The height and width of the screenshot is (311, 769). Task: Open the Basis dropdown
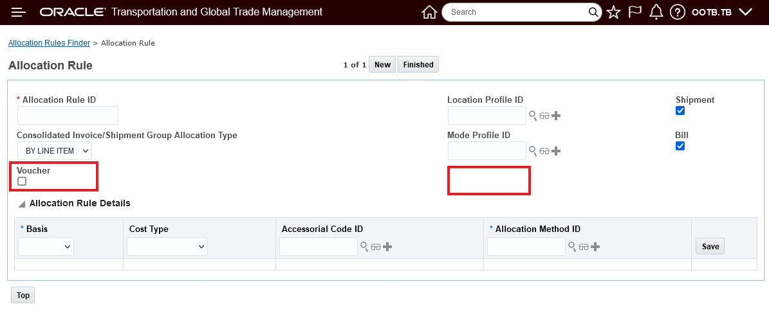click(46, 247)
